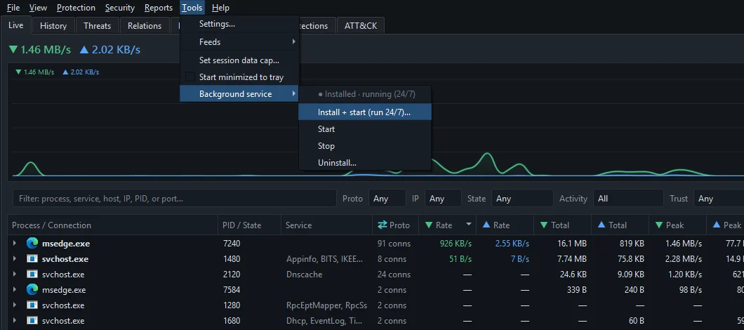Open the Feeds submenu

point(239,42)
